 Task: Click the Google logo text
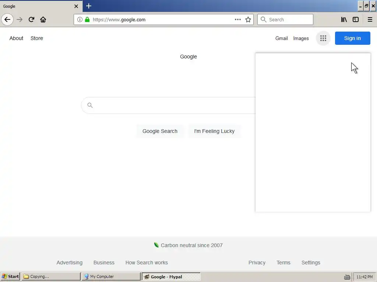coord(188,57)
